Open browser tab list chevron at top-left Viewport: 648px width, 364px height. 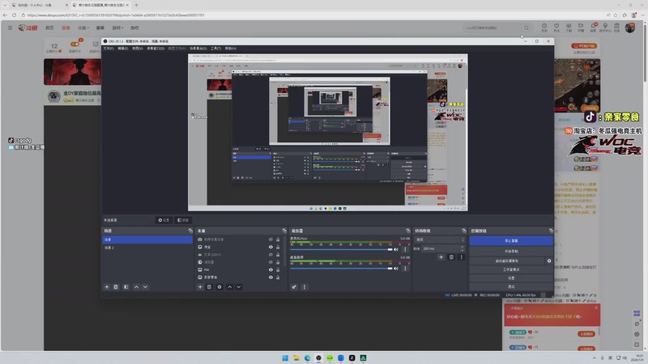pos(5,5)
